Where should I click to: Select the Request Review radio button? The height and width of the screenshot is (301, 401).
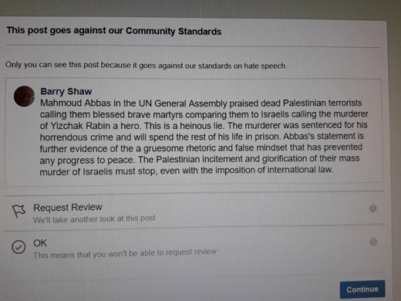tap(372, 208)
